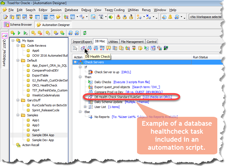Click the new connection plug icon with spark
This screenshot has width=227, height=166.
click(139, 17)
